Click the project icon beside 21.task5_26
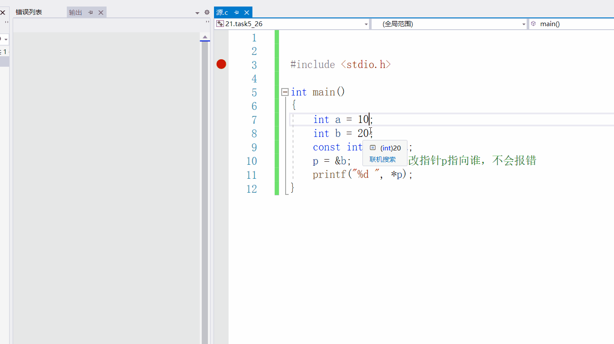This screenshot has width=614, height=344. point(220,24)
